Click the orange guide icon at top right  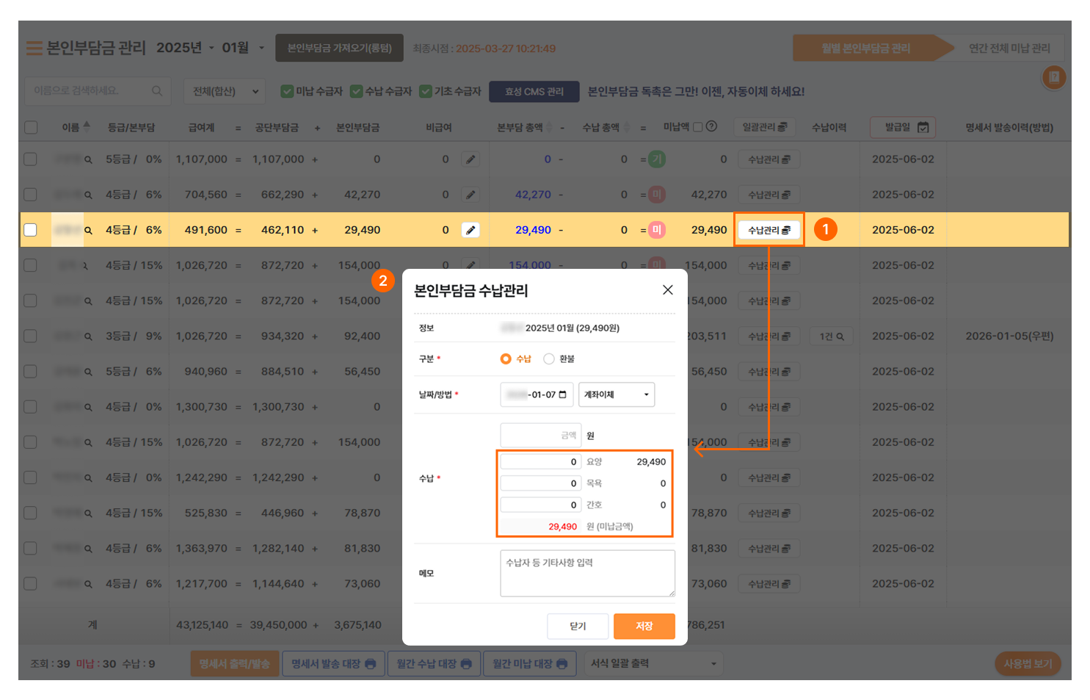(1054, 77)
